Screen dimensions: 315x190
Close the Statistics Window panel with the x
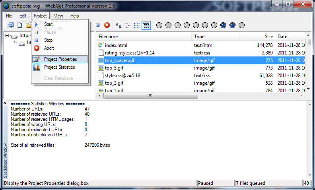[5, 103]
